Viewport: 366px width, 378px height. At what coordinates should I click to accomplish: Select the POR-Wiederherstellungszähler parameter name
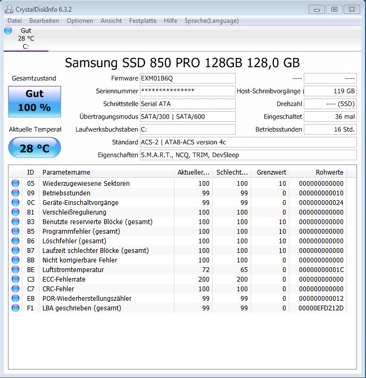click(x=87, y=299)
